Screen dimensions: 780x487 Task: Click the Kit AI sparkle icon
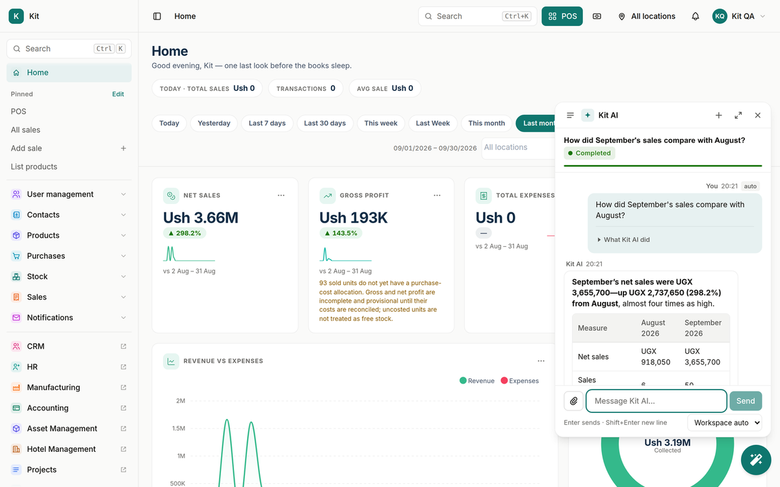588,115
